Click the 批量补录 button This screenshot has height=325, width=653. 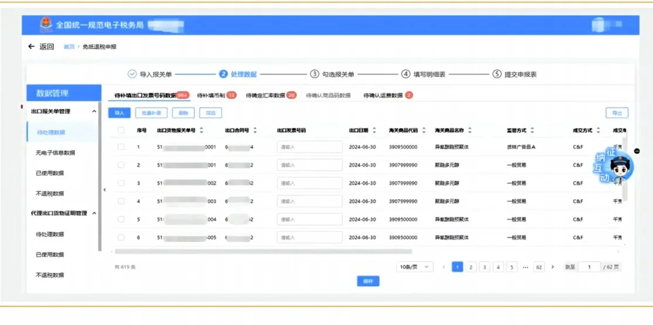click(151, 113)
